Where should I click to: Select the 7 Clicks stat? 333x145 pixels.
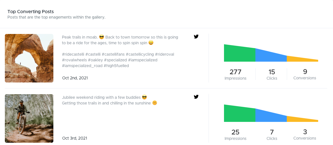272,135
